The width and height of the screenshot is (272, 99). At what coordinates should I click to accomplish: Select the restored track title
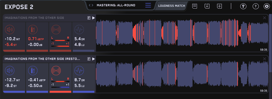point(42,59)
